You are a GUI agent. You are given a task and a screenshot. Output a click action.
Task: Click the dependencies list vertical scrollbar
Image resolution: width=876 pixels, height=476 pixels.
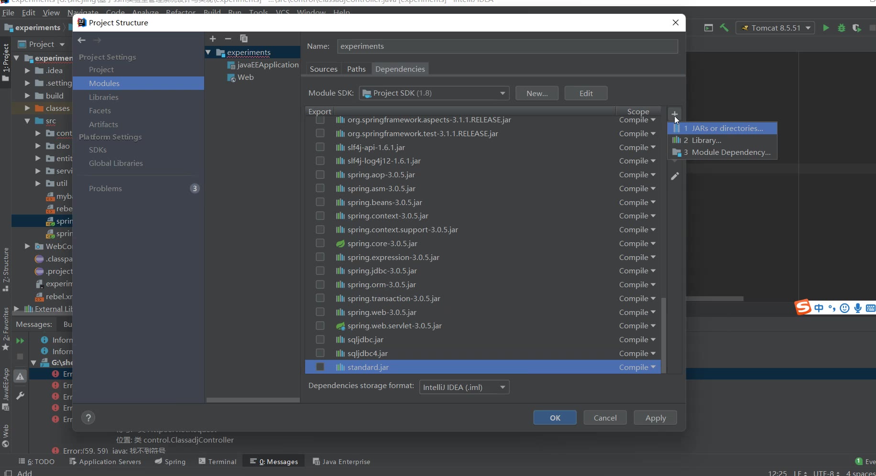coord(664,335)
